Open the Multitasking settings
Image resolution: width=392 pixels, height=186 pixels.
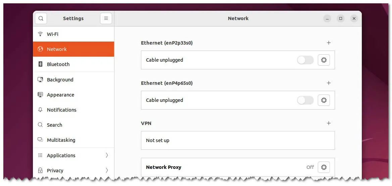tap(61, 140)
